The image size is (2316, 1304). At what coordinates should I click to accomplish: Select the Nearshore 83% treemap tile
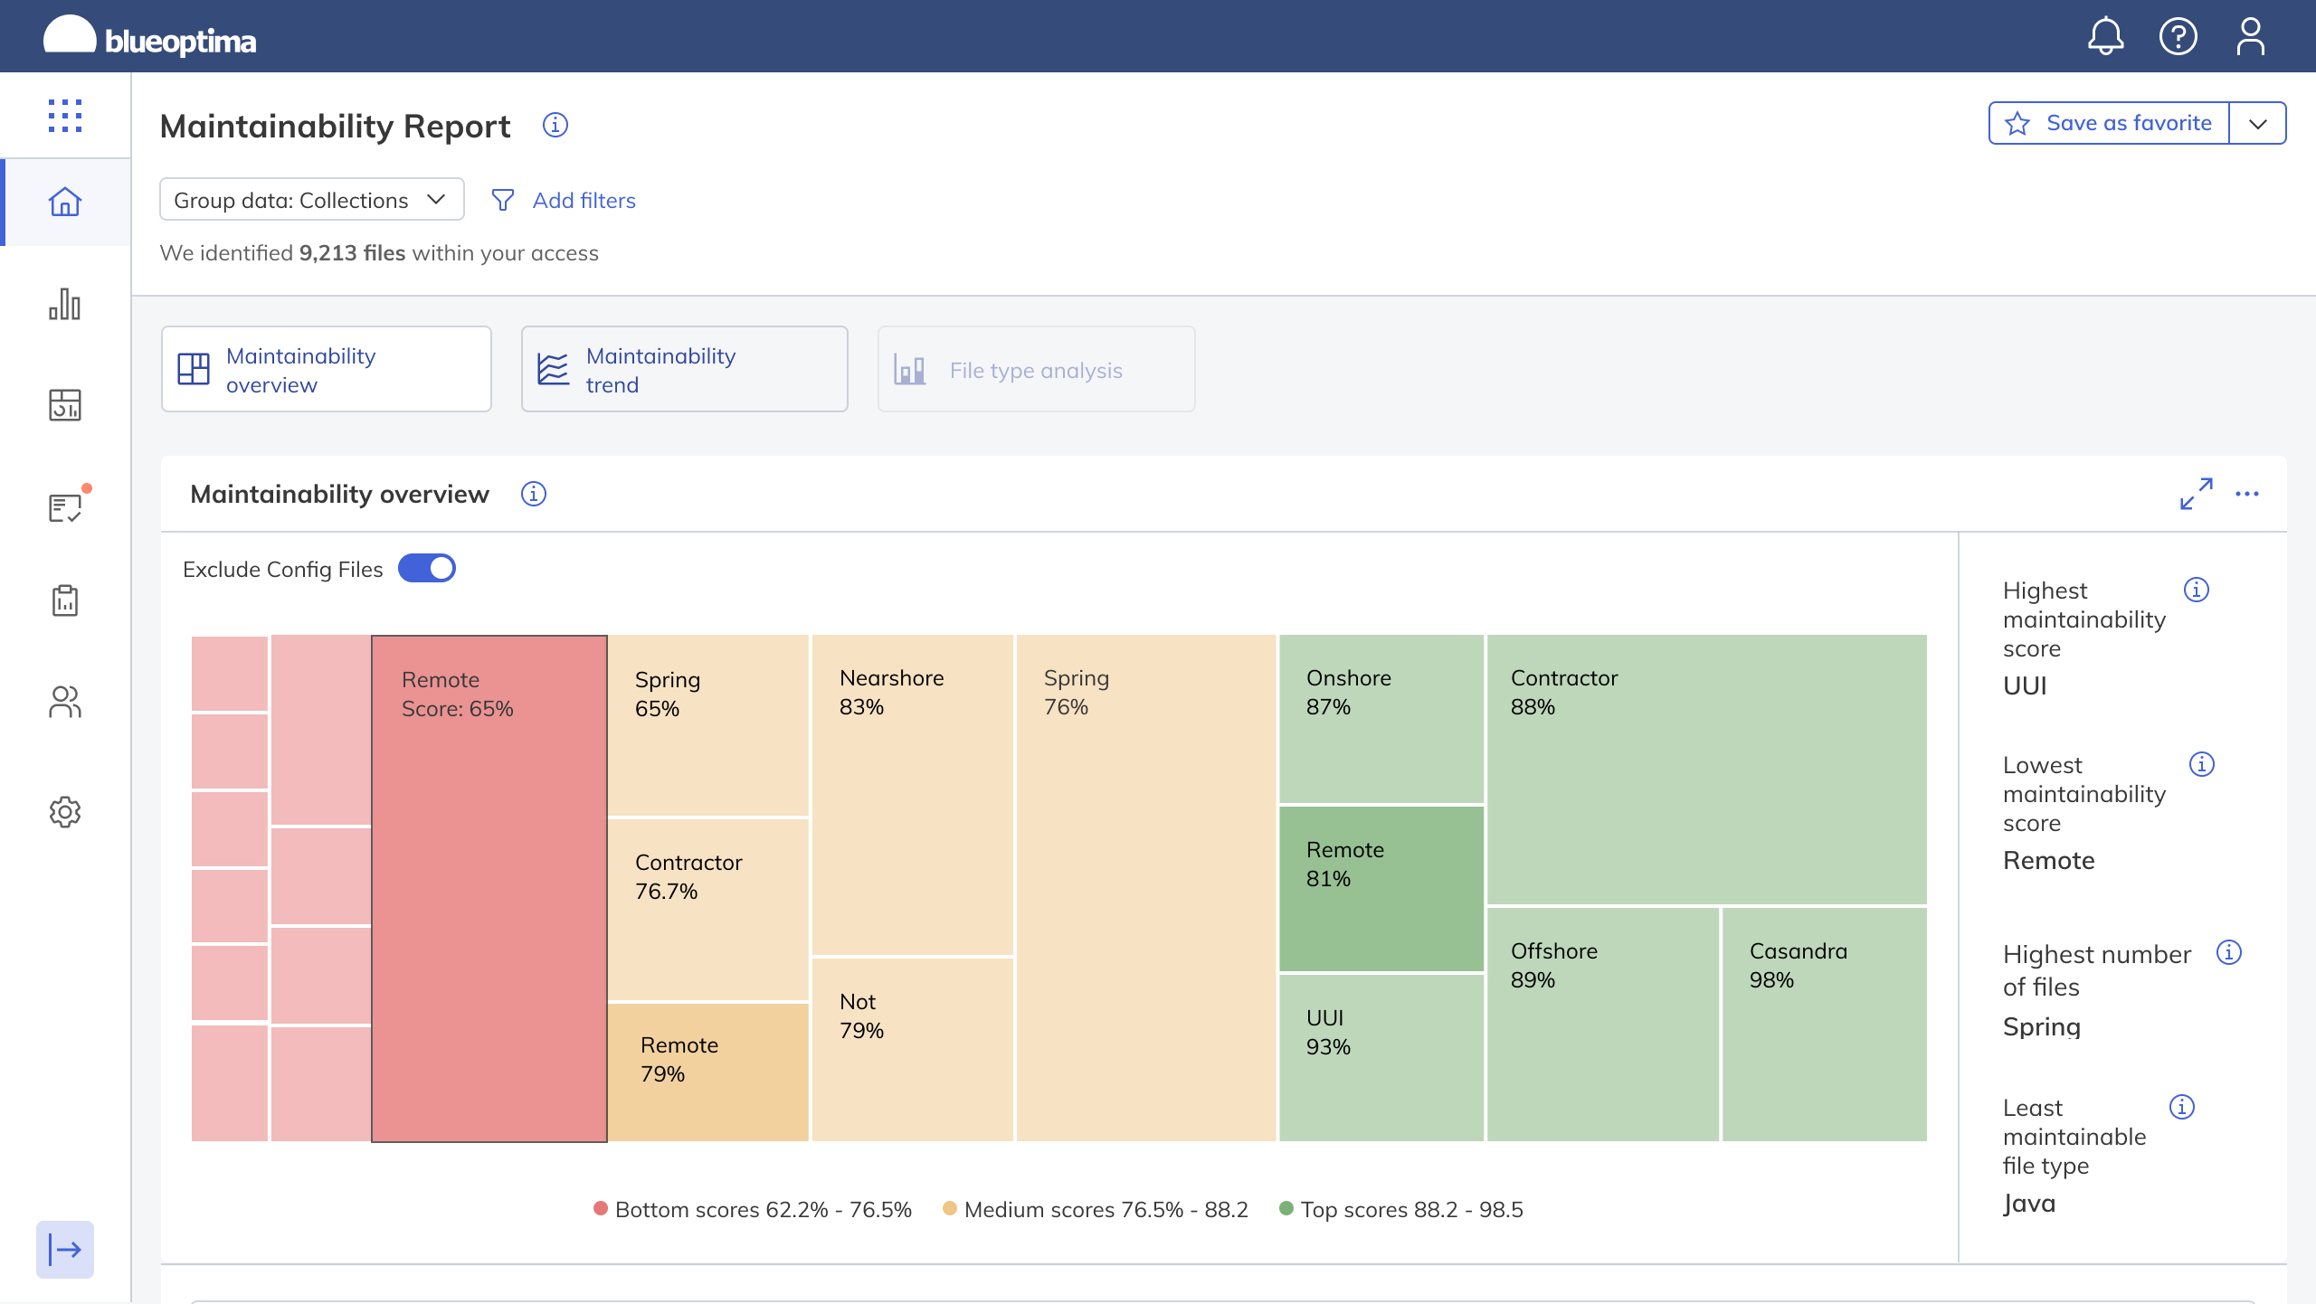coord(913,795)
